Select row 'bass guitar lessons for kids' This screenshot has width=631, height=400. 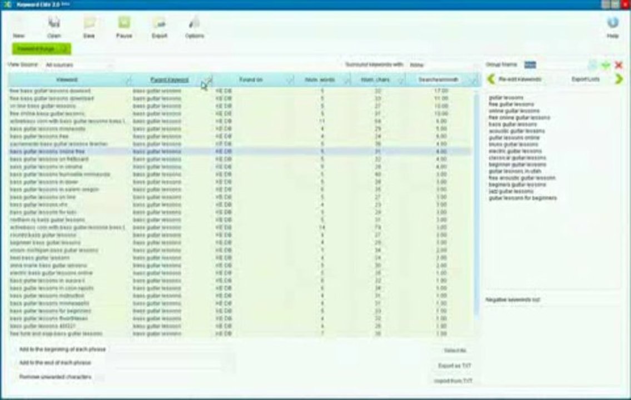click(x=240, y=212)
